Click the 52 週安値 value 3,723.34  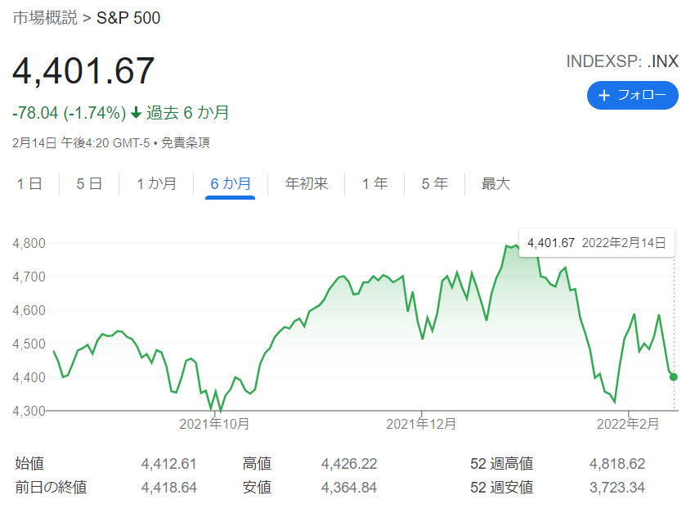[617, 488]
